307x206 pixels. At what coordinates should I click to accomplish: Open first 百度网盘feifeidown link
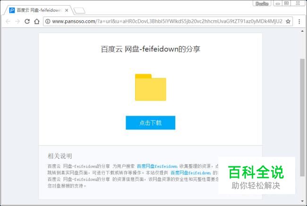[157, 166]
